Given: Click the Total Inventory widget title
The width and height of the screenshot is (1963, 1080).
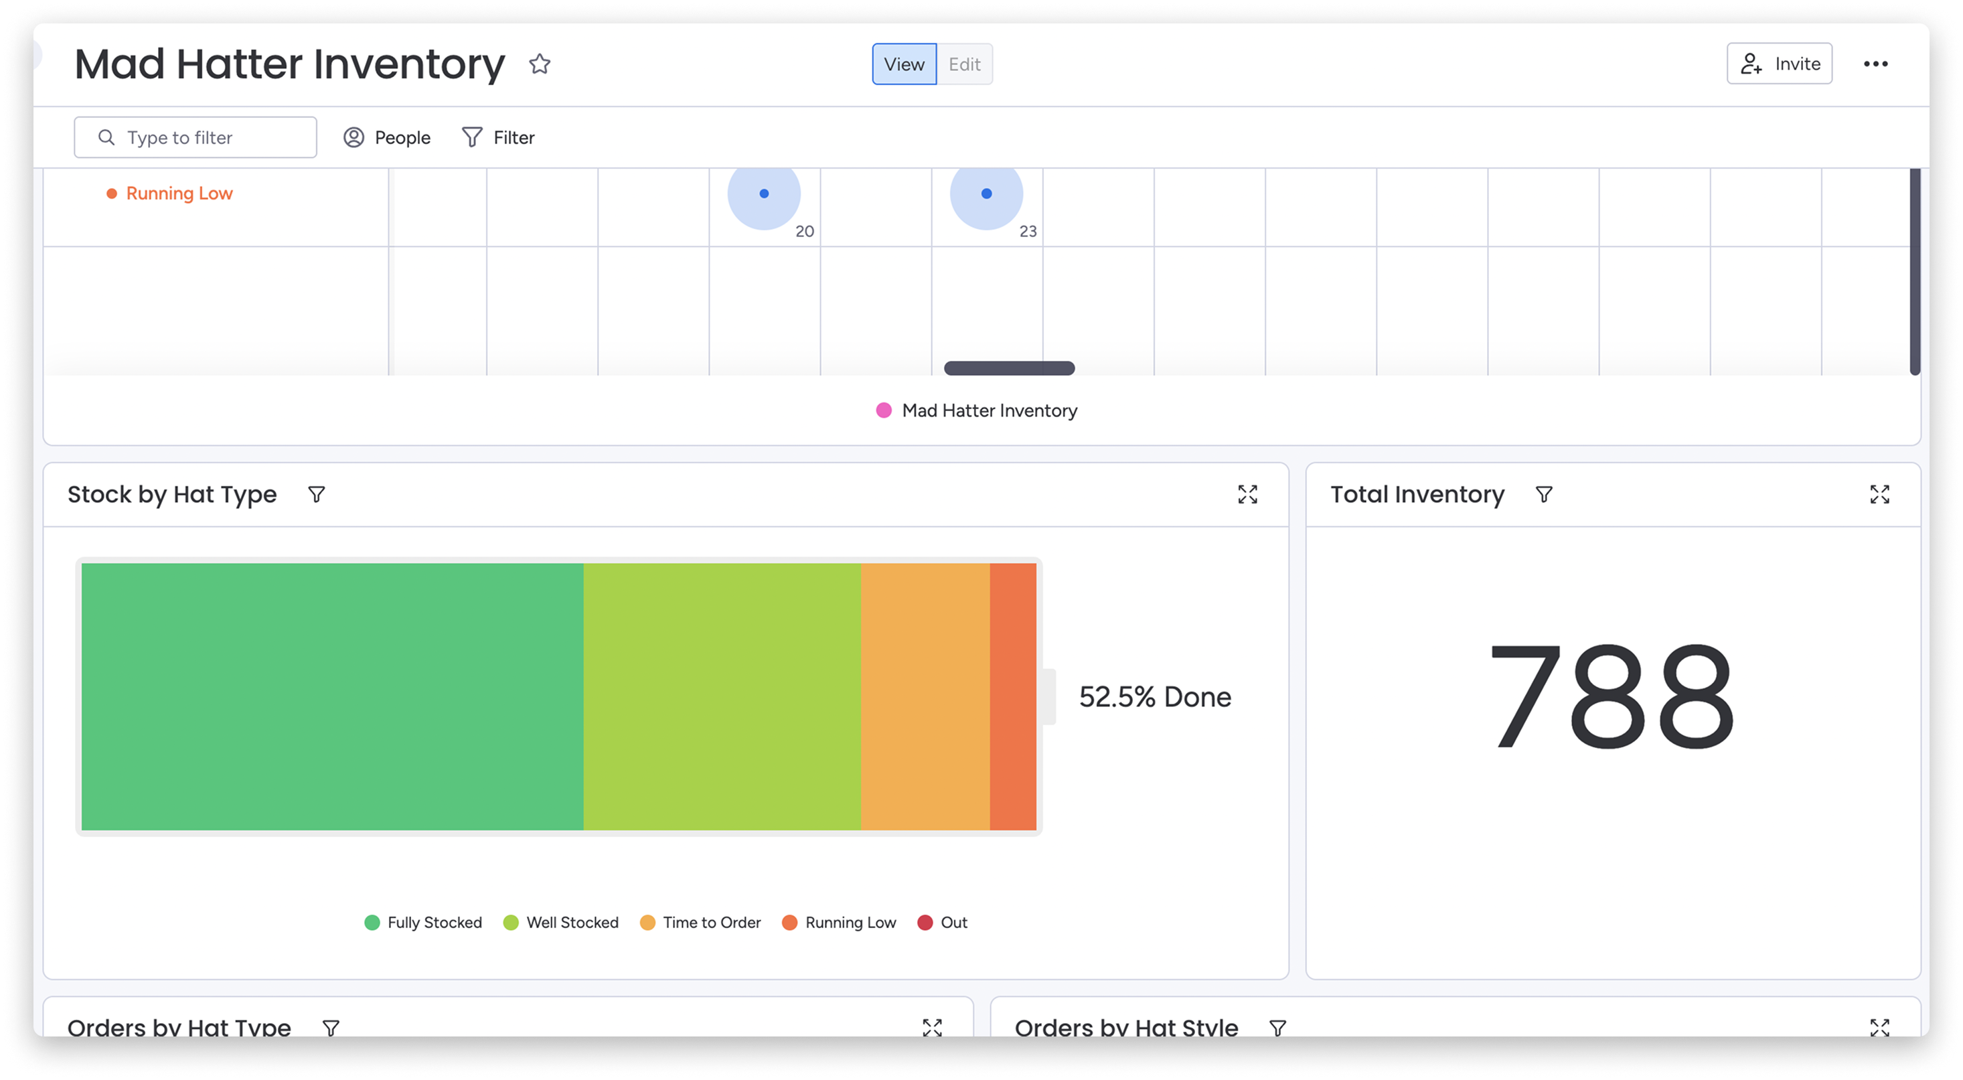Looking at the screenshot, I should pyautogui.click(x=1417, y=495).
